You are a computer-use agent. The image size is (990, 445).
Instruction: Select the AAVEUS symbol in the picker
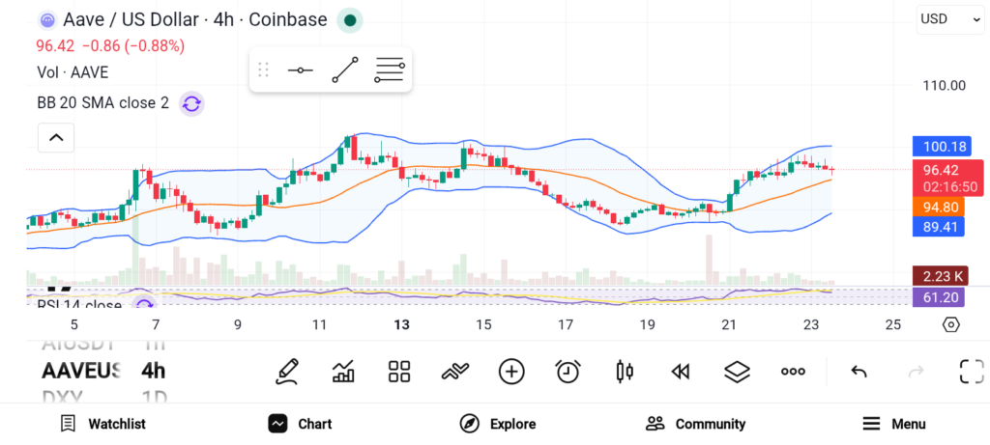click(x=81, y=371)
